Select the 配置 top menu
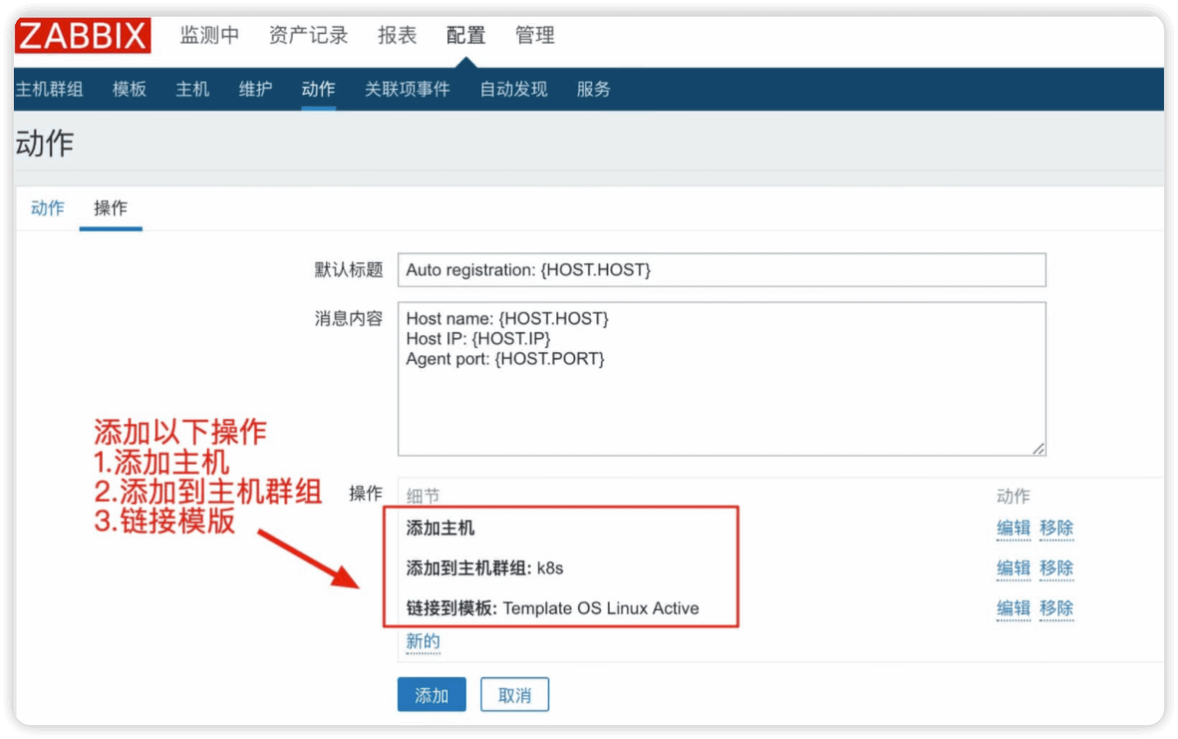The image size is (1178, 739). pos(466,35)
